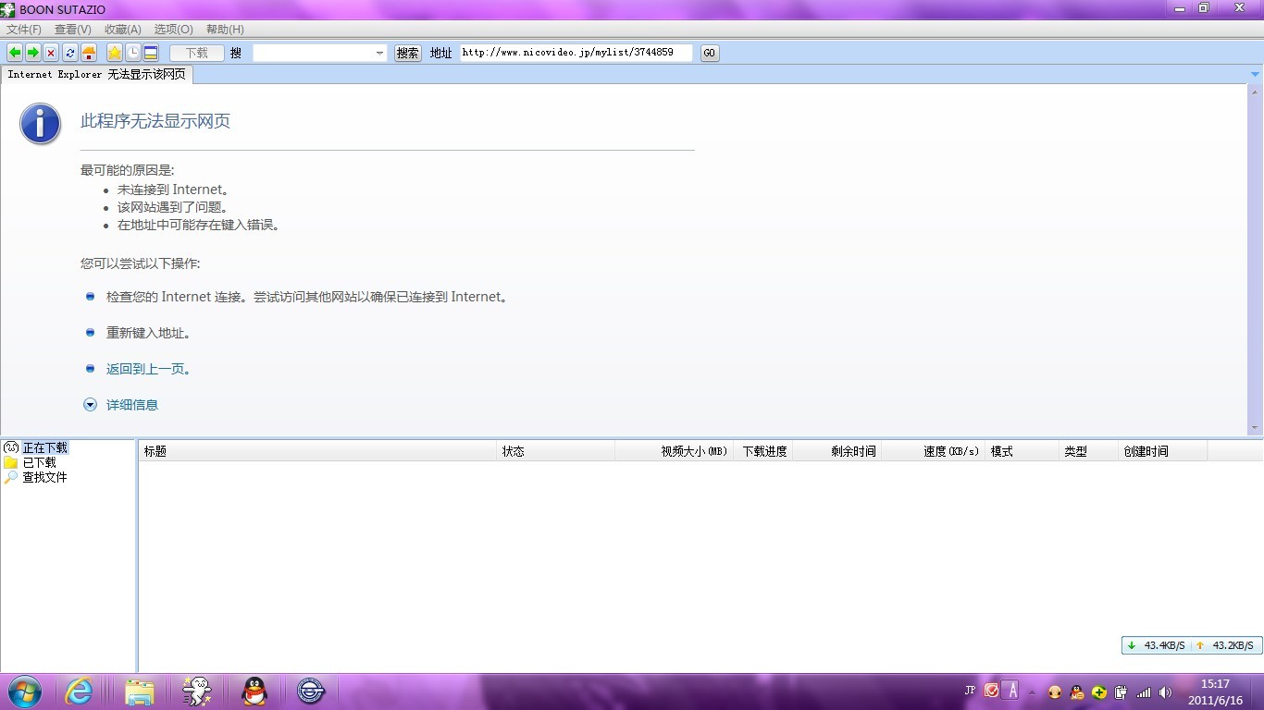The width and height of the screenshot is (1264, 710).
Task: Toggle the IME input mode A button
Action: click(x=1011, y=690)
